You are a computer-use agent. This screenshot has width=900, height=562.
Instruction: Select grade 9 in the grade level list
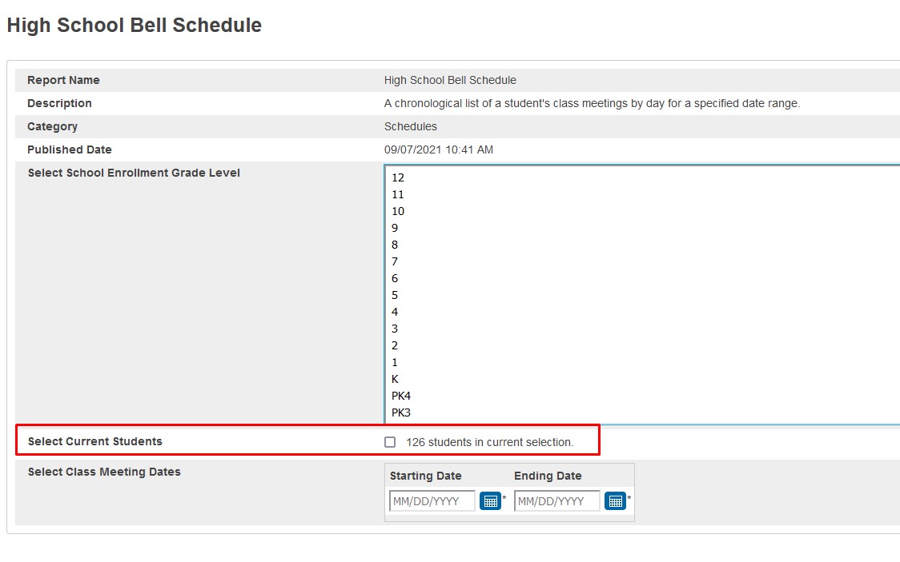(x=396, y=228)
